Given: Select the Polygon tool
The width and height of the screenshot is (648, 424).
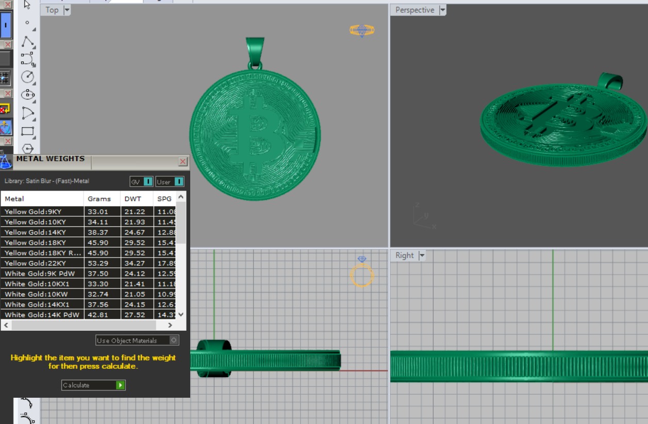Looking at the screenshot, I should coord(27,148).
